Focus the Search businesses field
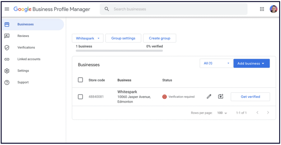The image size is (281, 145). pyautogui.click(x=176, y=9)
